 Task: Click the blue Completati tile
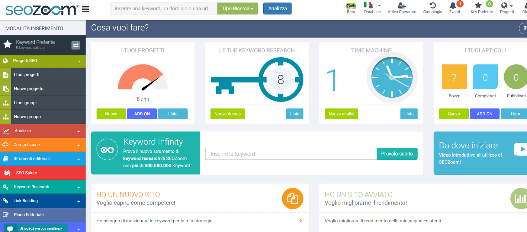[485, 77]
